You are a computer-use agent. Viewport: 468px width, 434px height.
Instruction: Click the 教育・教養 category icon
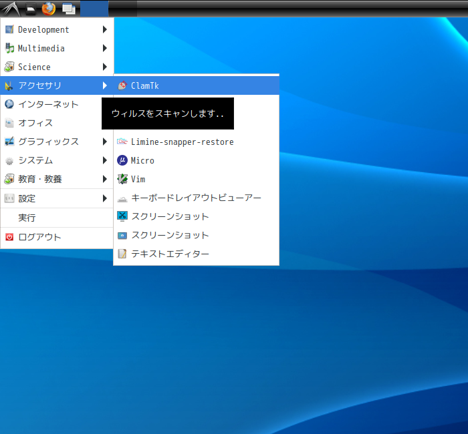pos(9,179)
